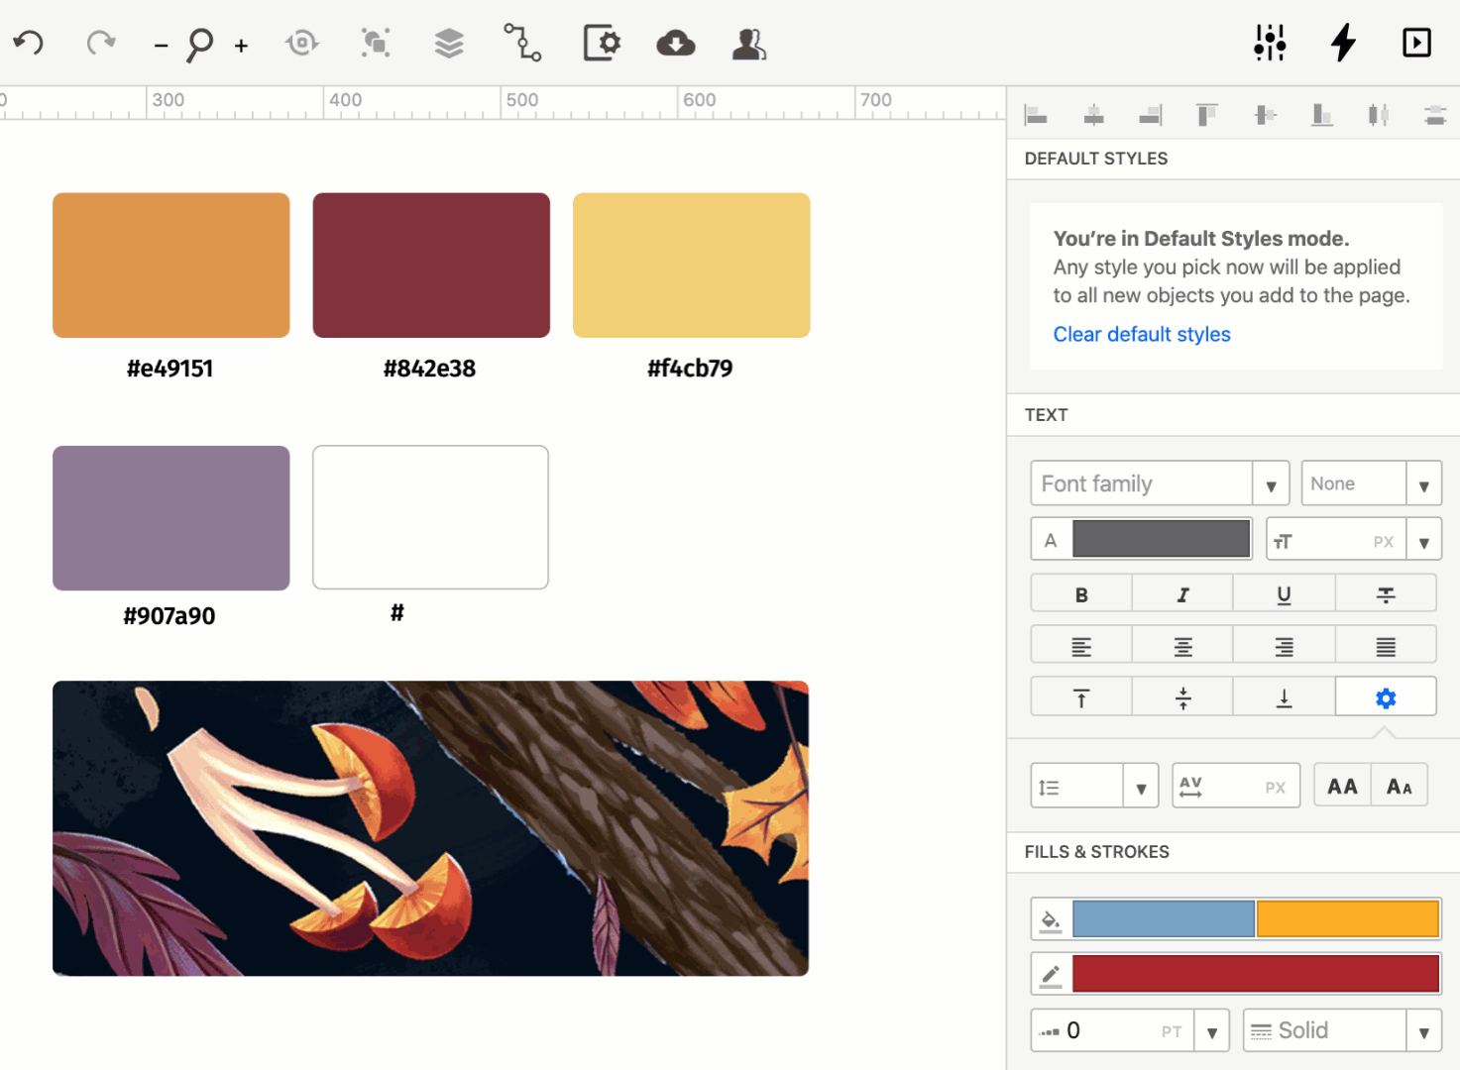The height and width of the screenshot is (1070, 1460).
Task: Click the Clear default styles link
Action: tap(1141, 335)
